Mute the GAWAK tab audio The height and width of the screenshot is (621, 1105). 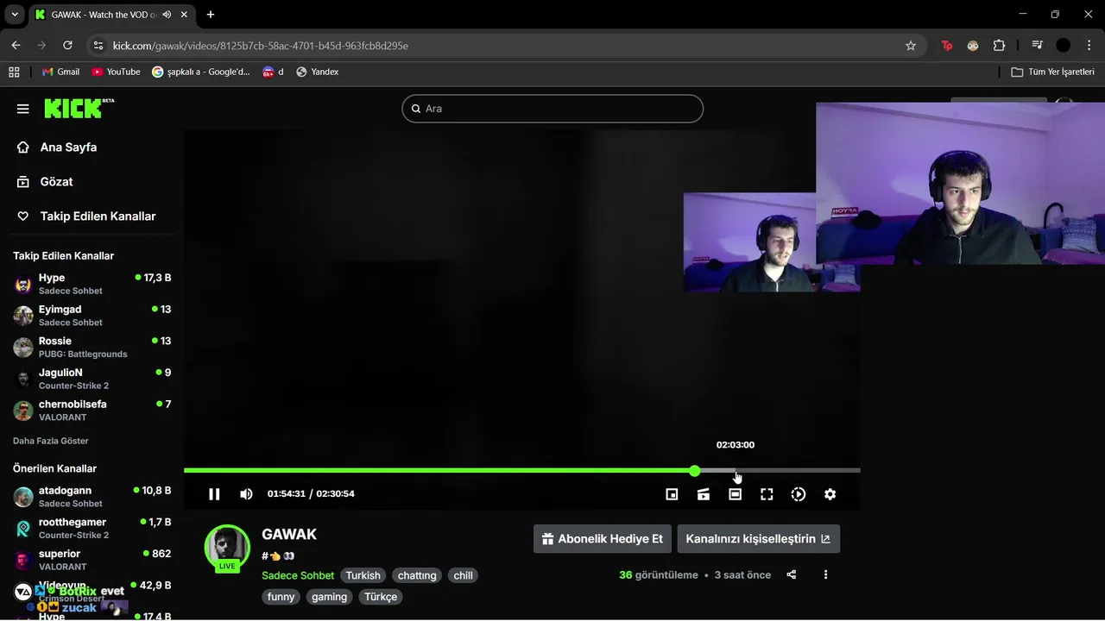coord(167,15)
